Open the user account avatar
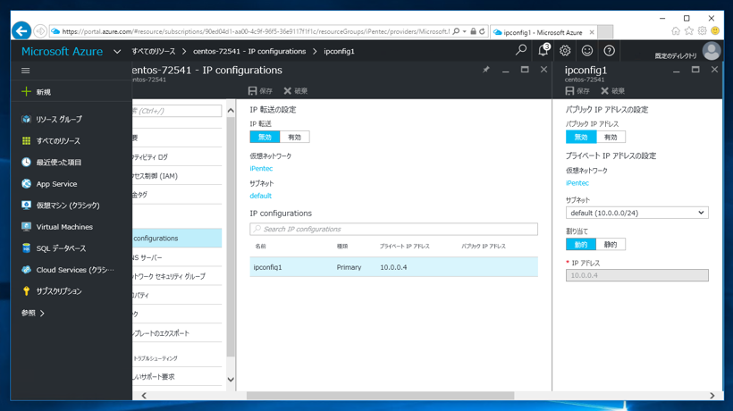 712,51
